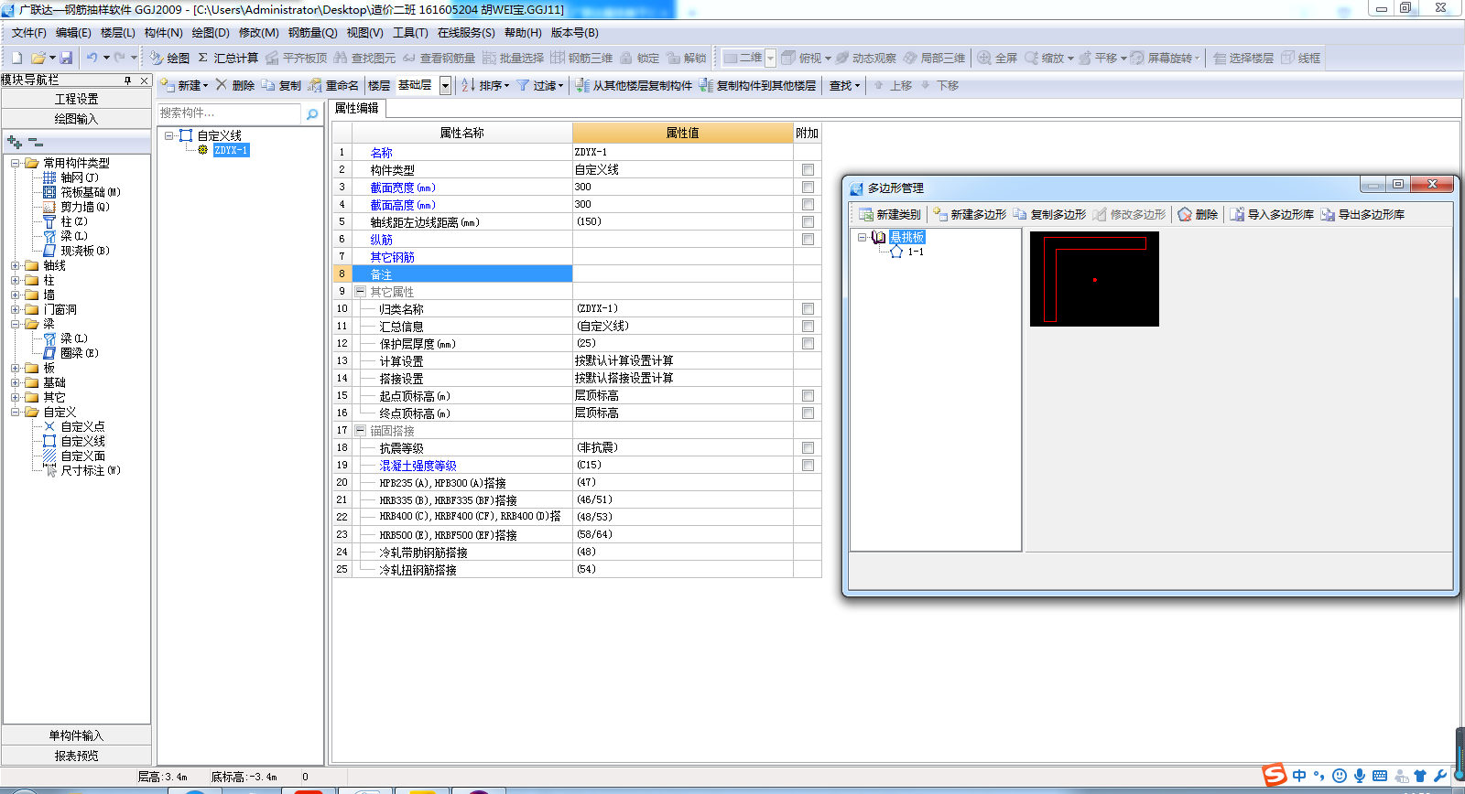Click 从其他楼层复制构件

tap(634, 85)
